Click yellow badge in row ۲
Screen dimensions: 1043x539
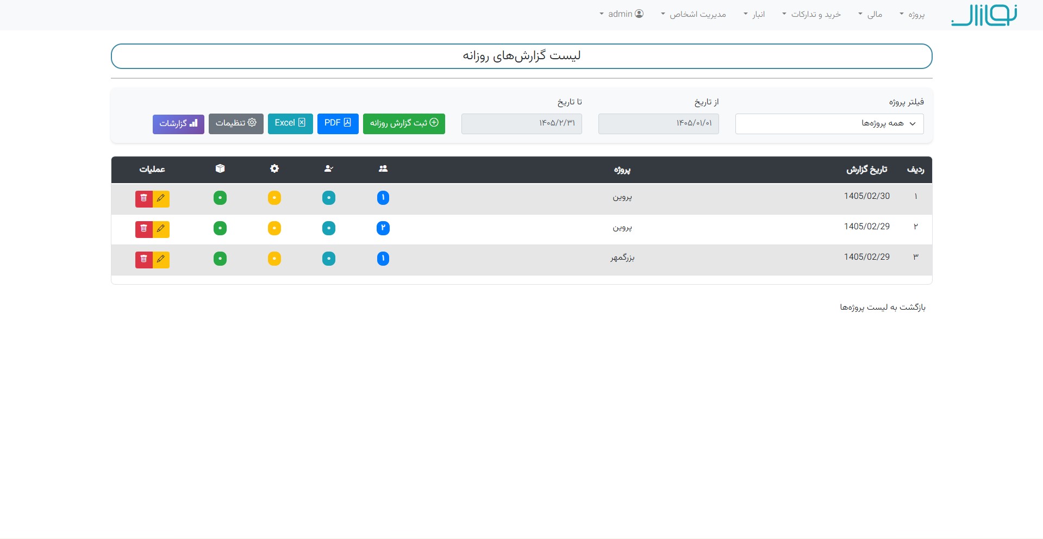pos(274,228)
